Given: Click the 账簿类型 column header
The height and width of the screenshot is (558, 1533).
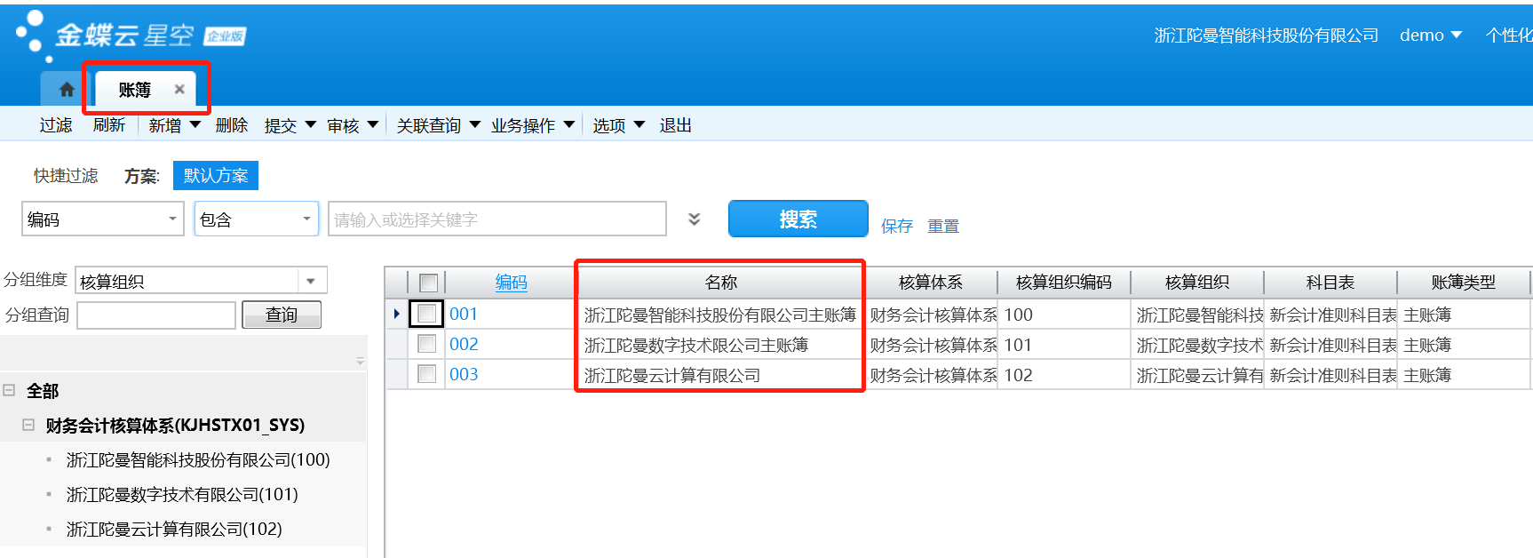Looking at the screenshot, I should pos(1464,283).
